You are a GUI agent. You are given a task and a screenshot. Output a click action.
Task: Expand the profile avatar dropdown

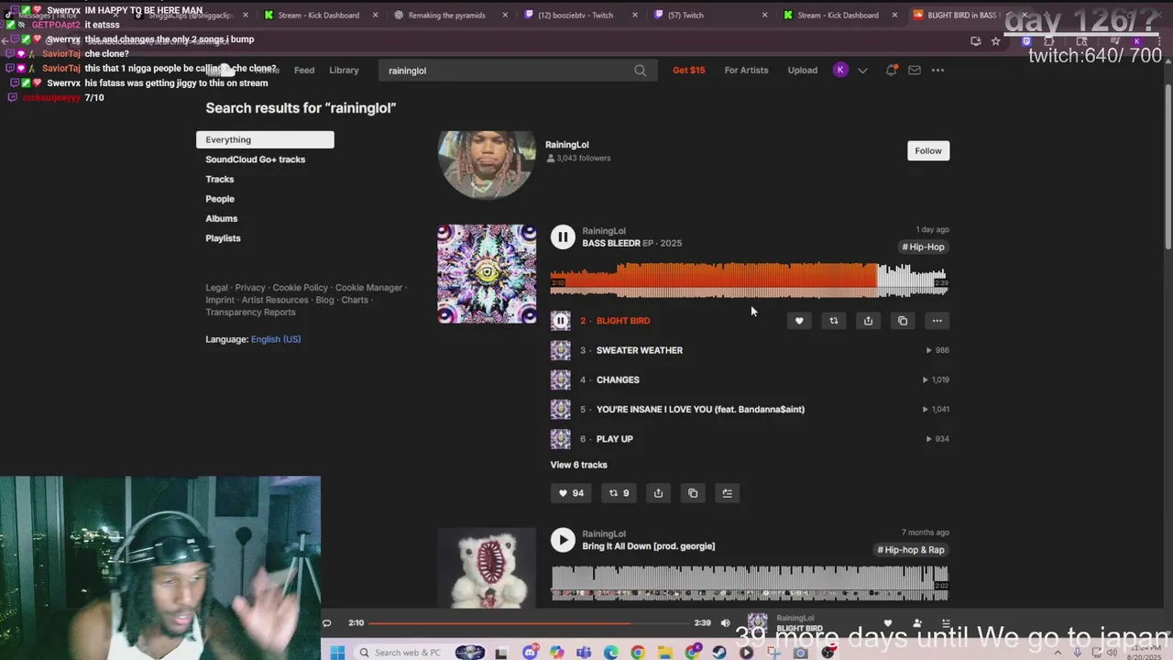coord(862,71)
